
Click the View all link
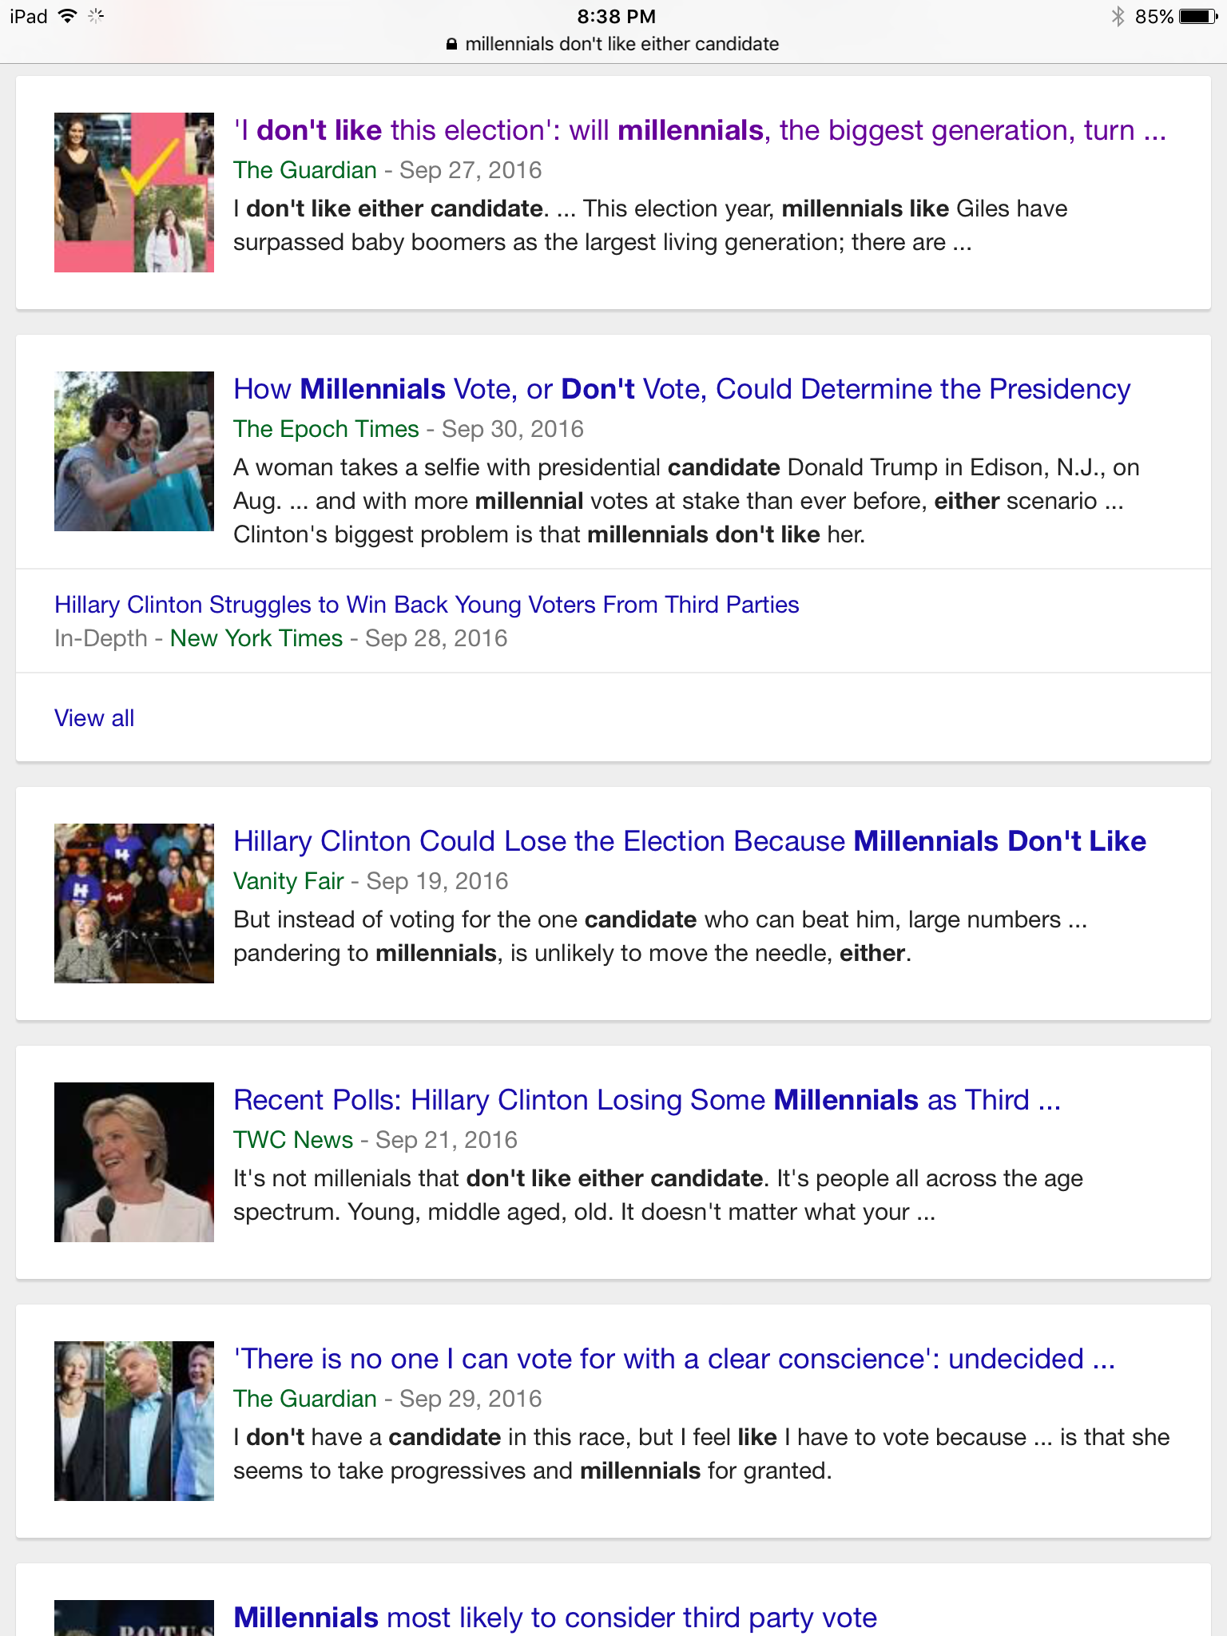tap(94, 718)
